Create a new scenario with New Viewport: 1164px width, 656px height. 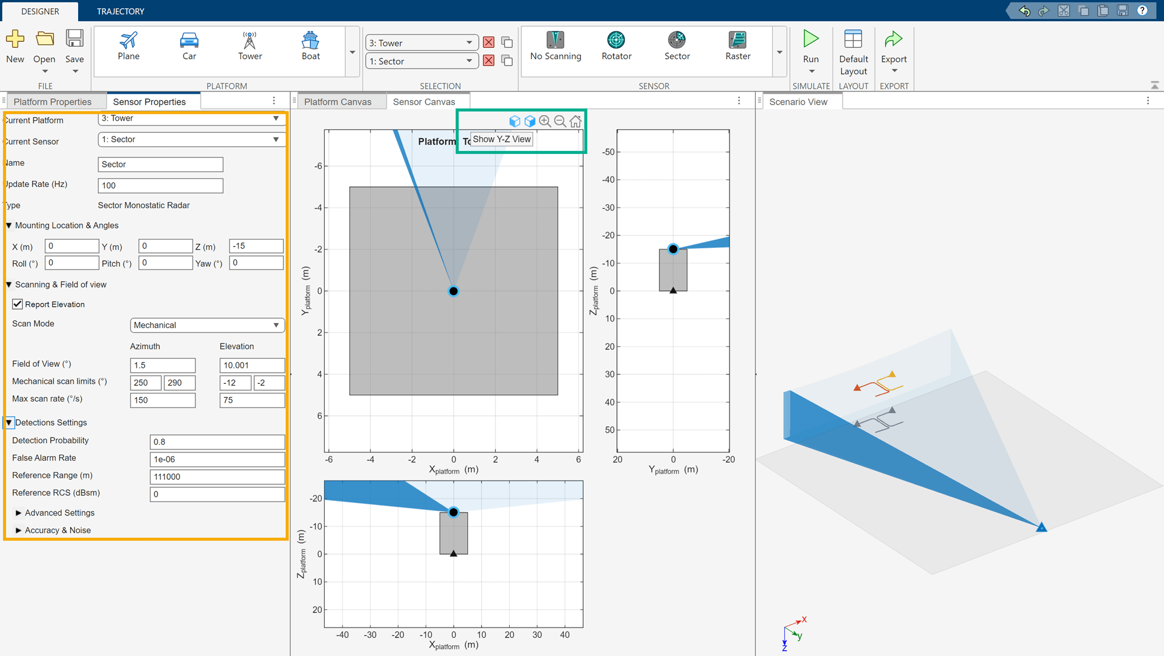click(x=15, y=47)
